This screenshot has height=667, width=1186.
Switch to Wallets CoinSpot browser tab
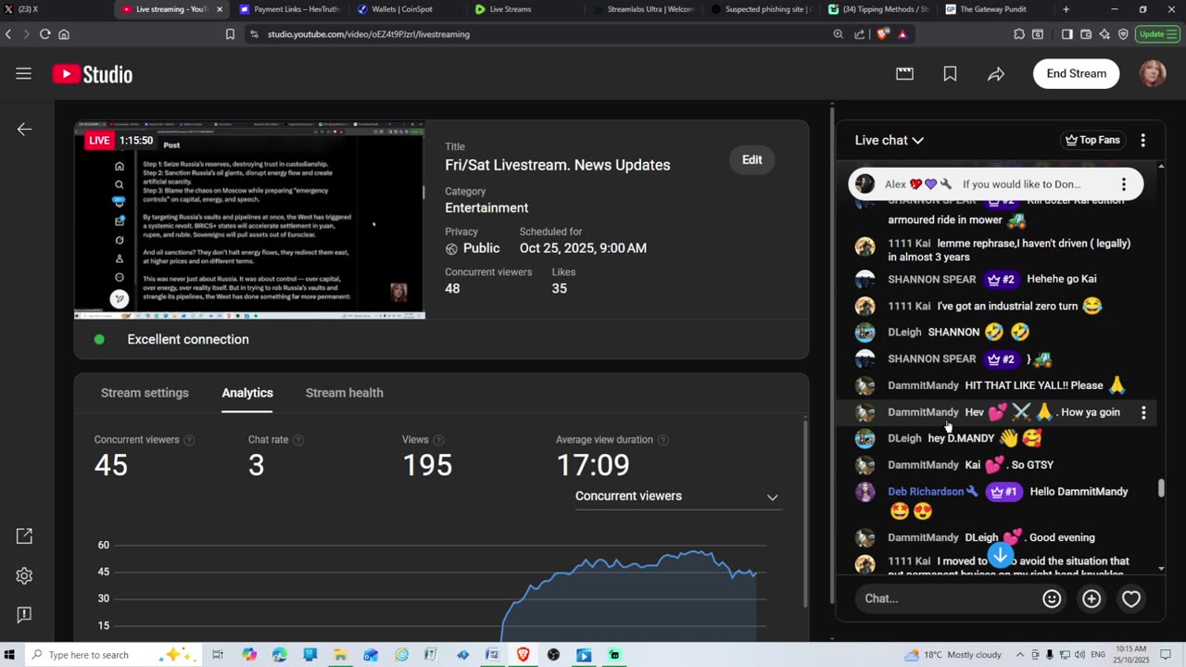pyautogui.click(x=407, y=9)
